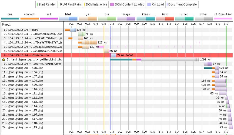Click the font red legend swatch
Screen dimensions: 234x135
coord(165,19)
